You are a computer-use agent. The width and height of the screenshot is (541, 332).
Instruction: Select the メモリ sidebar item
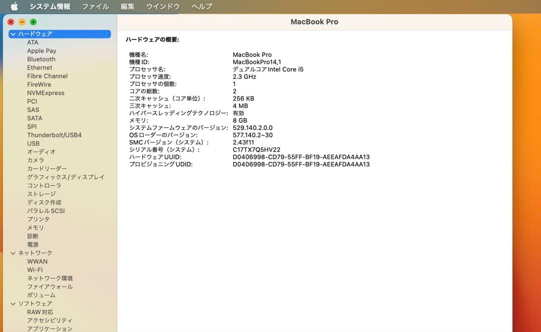[x=36, y=228]
